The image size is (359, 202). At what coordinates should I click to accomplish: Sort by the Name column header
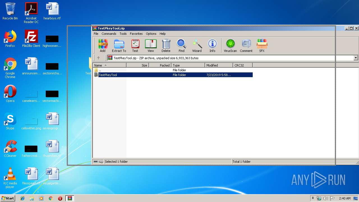tap(110, 65)
